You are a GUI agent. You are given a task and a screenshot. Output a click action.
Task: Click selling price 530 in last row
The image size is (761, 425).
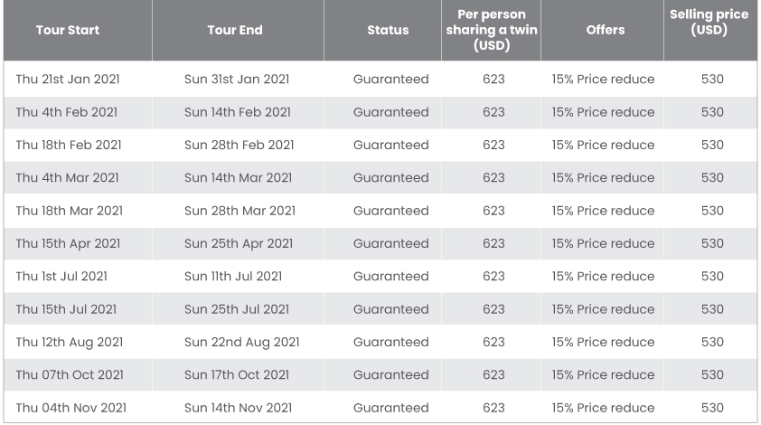712,408
